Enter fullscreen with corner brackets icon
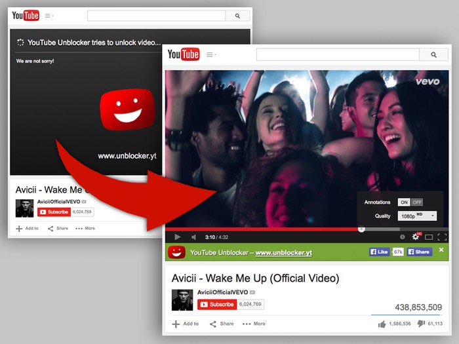 tap(442, 237)
